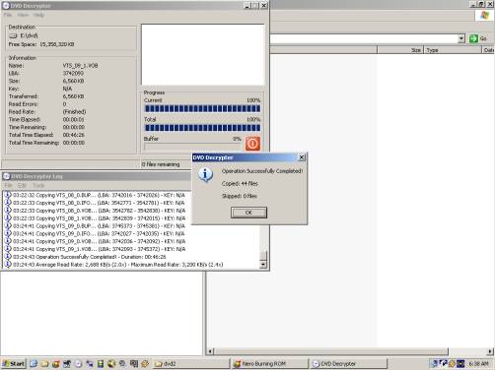This screenshot has width=495, height=370.
Task: Click the blue info icon in the dialog
Action: (206, 174)
